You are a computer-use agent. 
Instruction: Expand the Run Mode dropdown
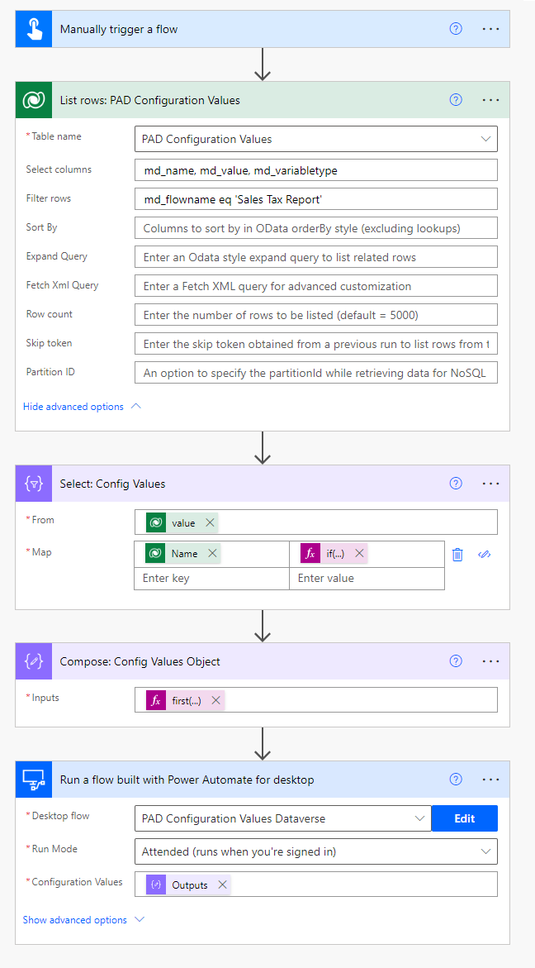(485, 851)
